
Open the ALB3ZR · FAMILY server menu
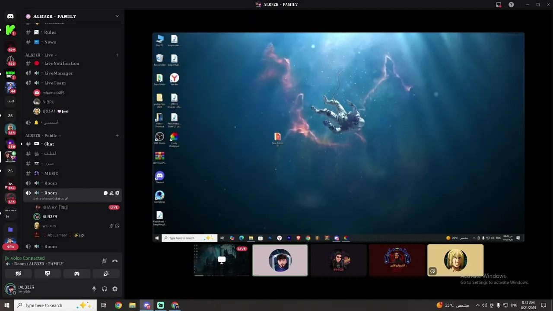(73, 16)
